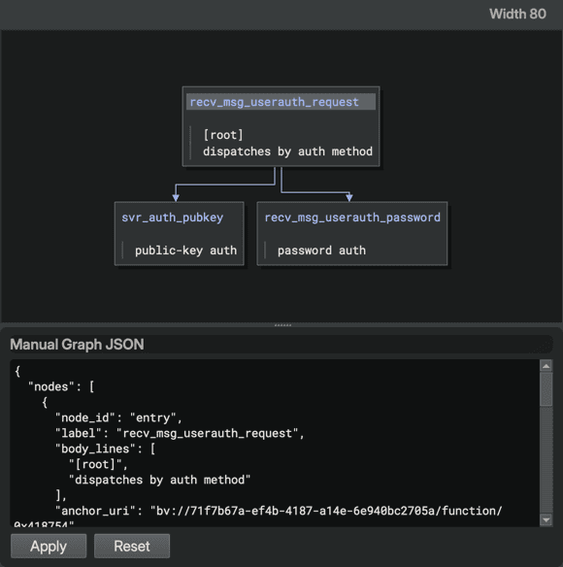
Task: Click the "nodes": [ line in JSON
Action: [61, 386]
